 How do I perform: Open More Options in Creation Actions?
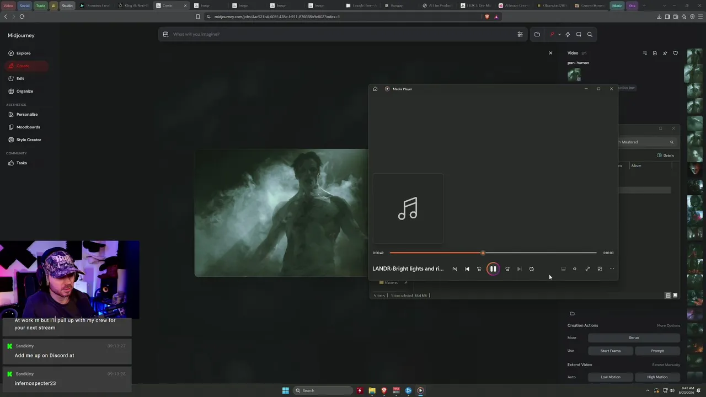(x=668, y=325)
